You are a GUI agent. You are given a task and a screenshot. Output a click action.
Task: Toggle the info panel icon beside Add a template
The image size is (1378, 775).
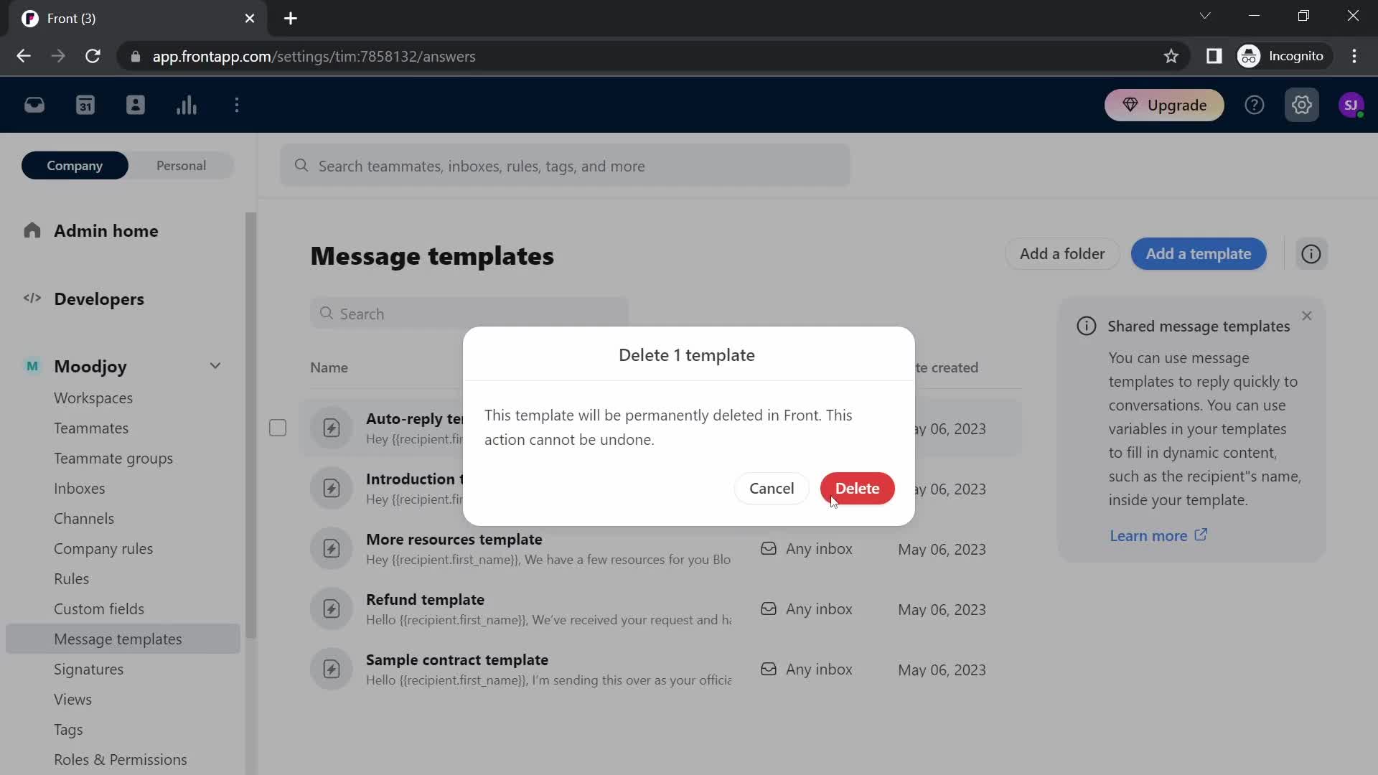pos(1311,254)
